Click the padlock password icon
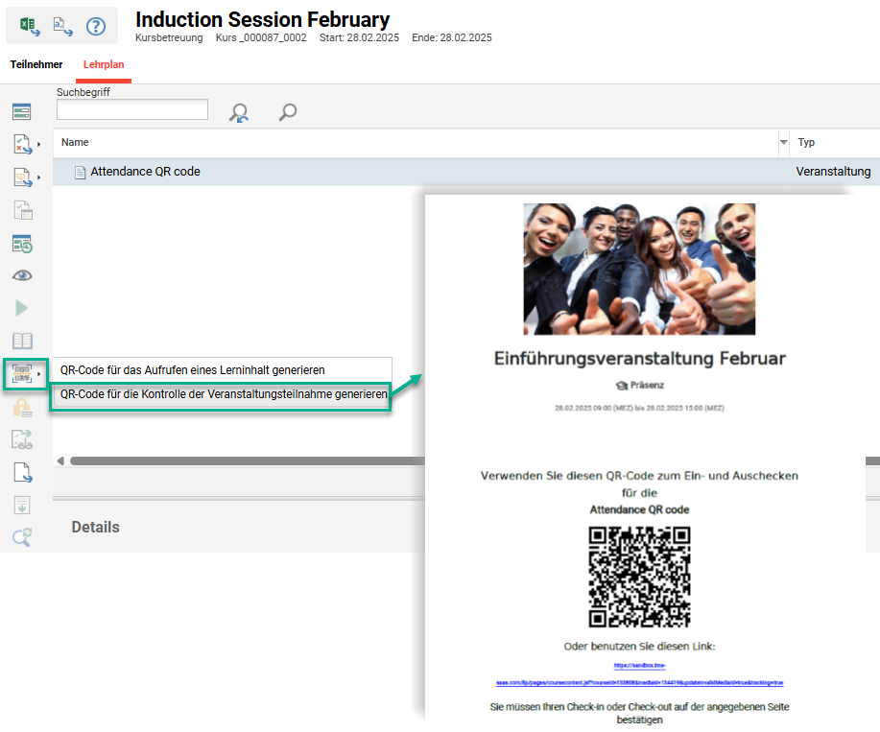The width and height of the screenshot is (880, 732). click(22, 407)
